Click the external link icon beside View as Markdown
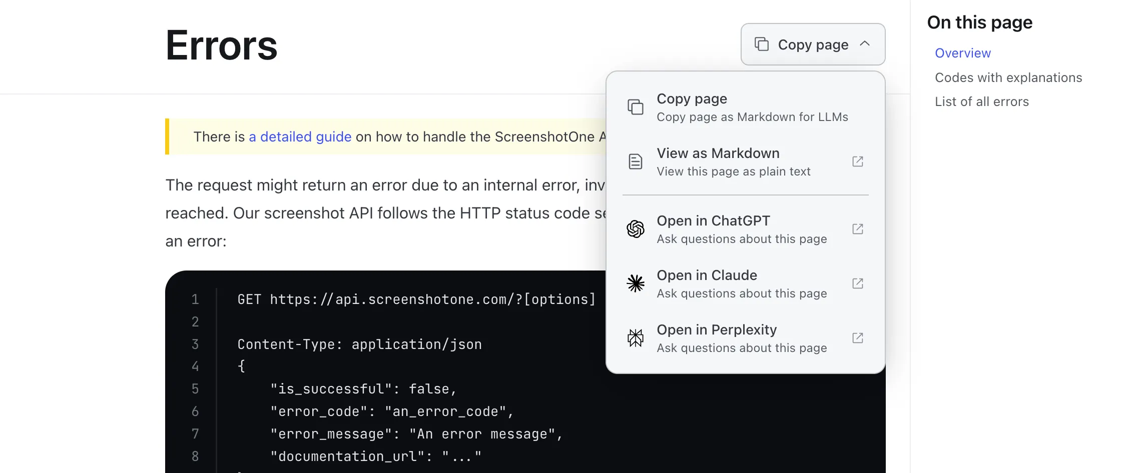This screenshot has height=473, width=1142. (x=858, y=161)
